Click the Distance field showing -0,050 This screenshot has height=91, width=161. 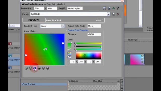94,34
